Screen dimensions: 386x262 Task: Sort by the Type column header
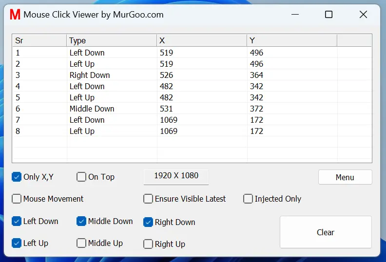point(112,40)
